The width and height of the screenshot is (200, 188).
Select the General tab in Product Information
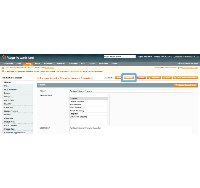tap(18, 82)
